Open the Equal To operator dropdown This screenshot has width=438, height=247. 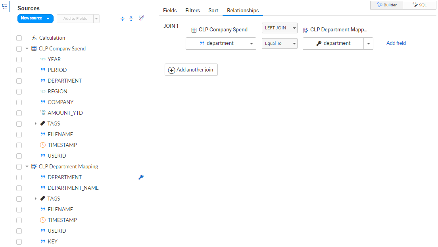(x=279, y=43)
